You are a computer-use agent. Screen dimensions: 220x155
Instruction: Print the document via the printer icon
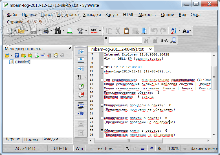pyautogui.click(x=46, y=31)
